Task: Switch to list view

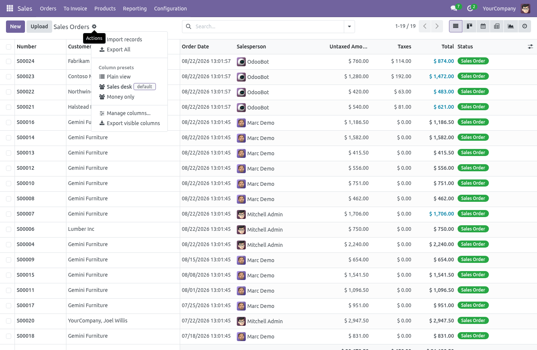Action: (x=456, y=26)
